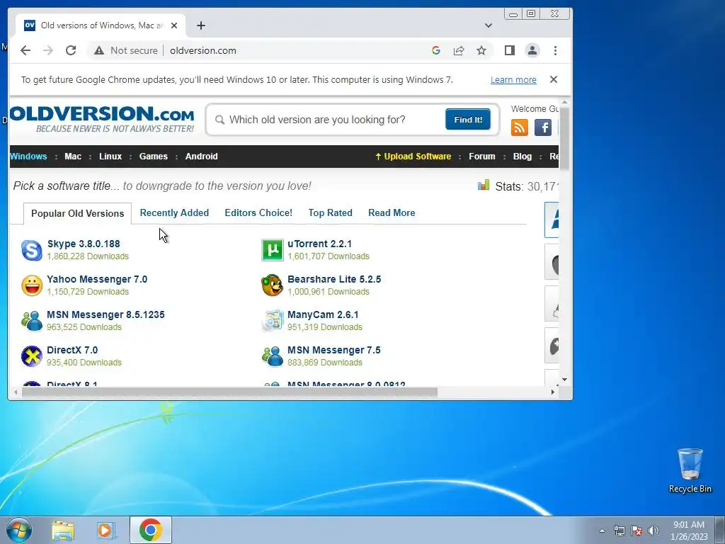Image resolution: width=725 pixels, height=544 pixels.
Task: Switch to Read More tab
Action: click(x=392, y=212)
